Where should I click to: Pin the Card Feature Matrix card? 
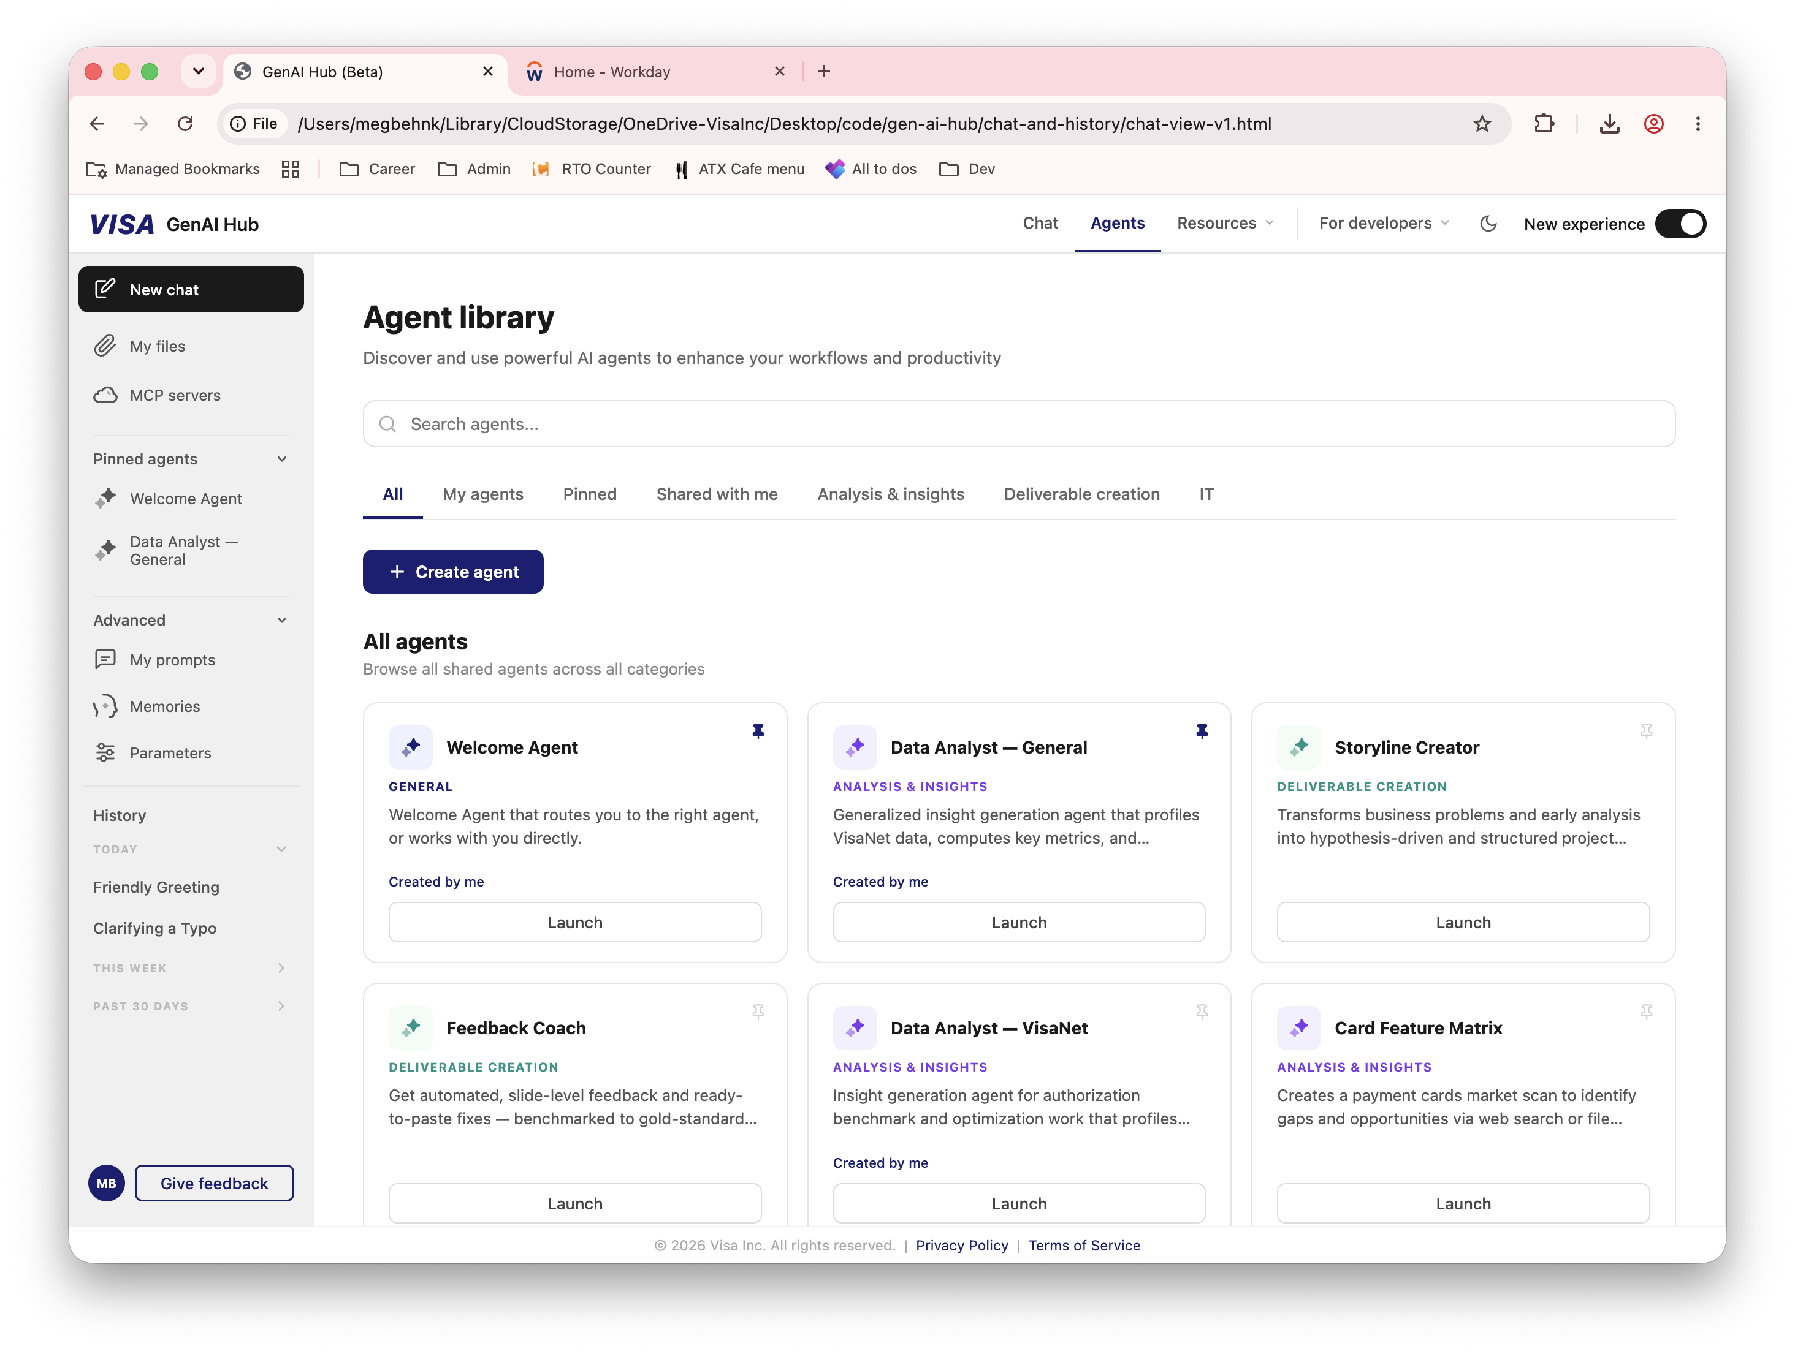click(1645, 1012)
